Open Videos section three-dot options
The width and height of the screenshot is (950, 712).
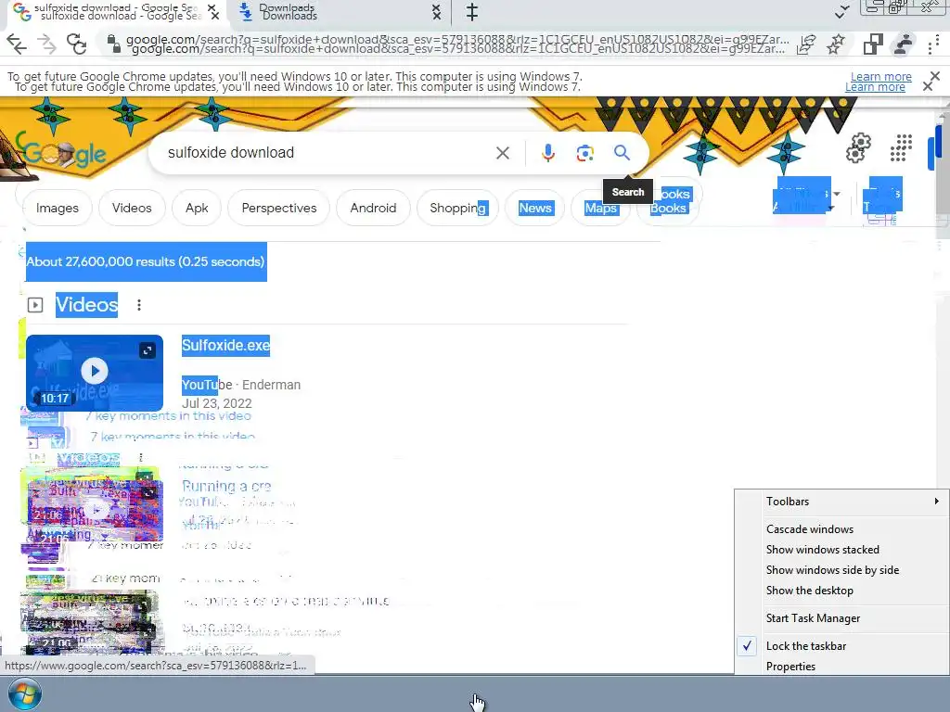tap(139, 304)
